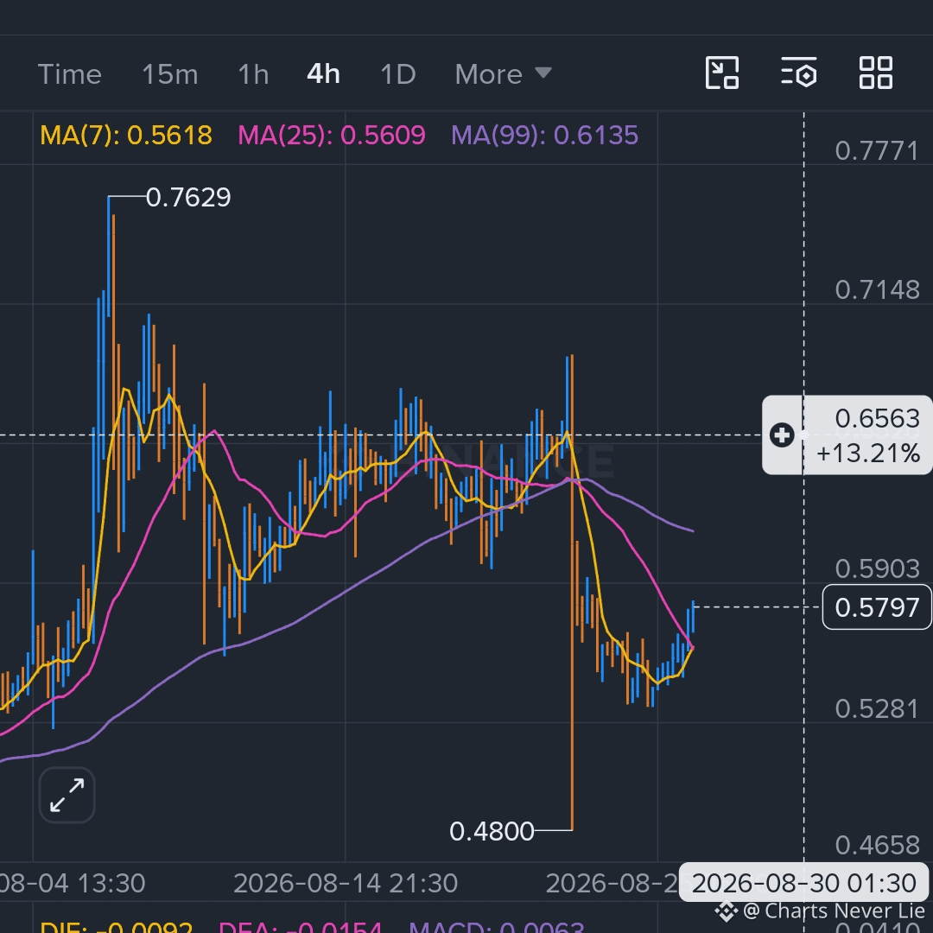
Task: Click the 2026-08-14 21:30 time label
Action: [x=345, y=884]
